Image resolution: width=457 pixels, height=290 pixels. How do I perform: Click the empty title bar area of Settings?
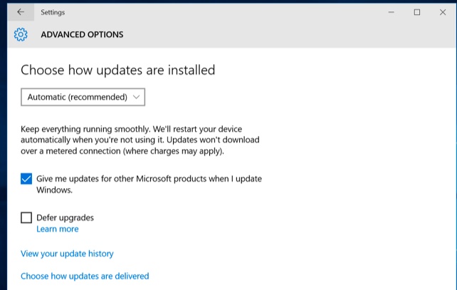pos(221,12)
